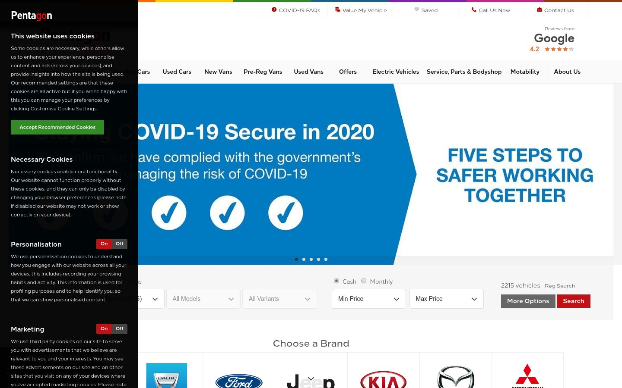
Task: Select the Jeep brand logo
Action: (311, 381)
